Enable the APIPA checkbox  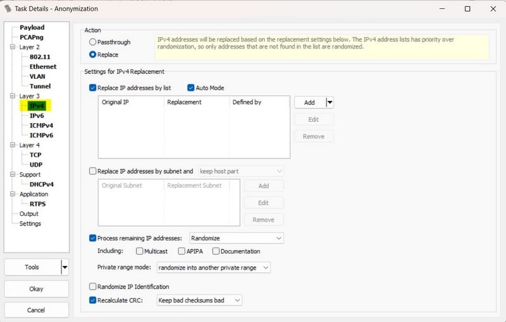tap(182, 251)
